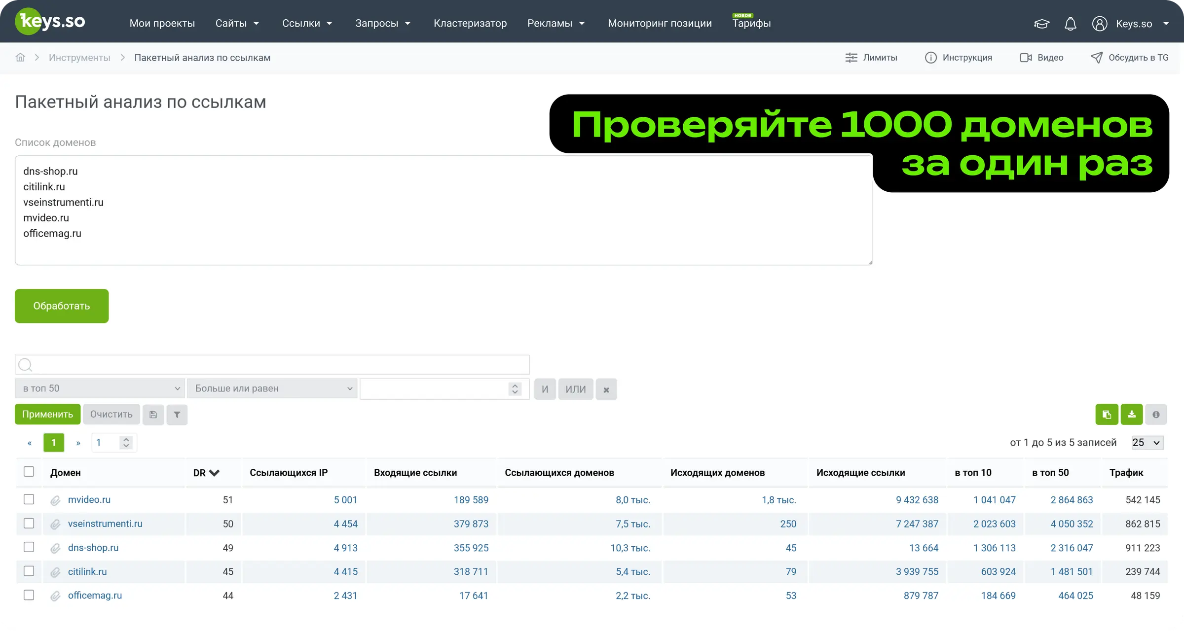This screenshot has height=631, width=1184.
Task: Select the officemag.ru row checkbox
Action: click(x=29, y=595)
